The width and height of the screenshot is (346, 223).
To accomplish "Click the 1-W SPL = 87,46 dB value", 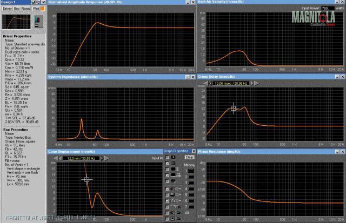I will (x=20, y=118).
